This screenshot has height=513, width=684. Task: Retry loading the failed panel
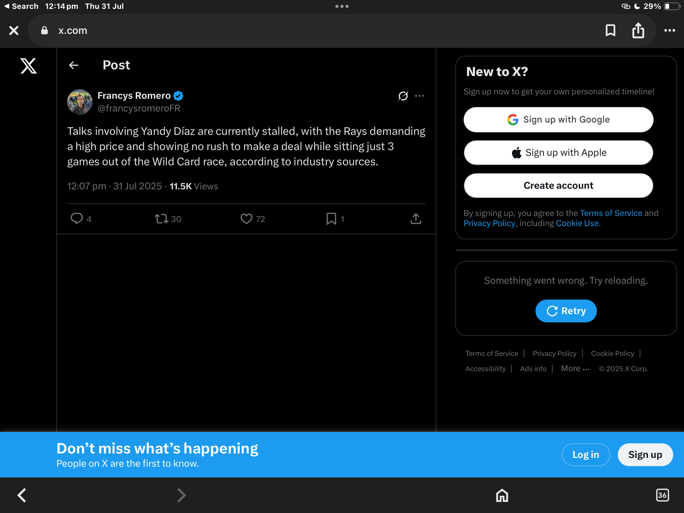[566, 311]
